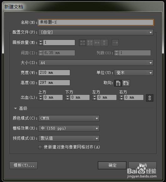
Task: Increase bottom bleed 下方 with up arrow
Action: pyautogui.click(x=68, y=96)
